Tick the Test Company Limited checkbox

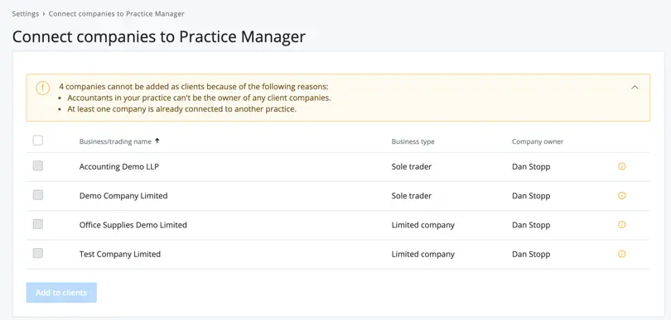click(x=38, y=253)
